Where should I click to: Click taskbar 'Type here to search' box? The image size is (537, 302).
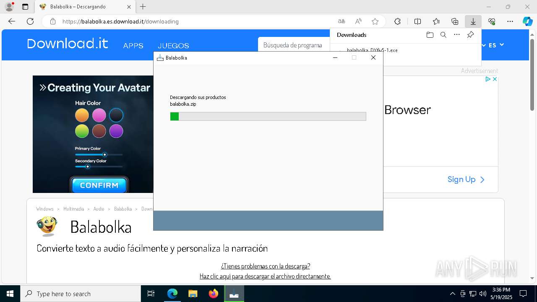pos(81,294)
